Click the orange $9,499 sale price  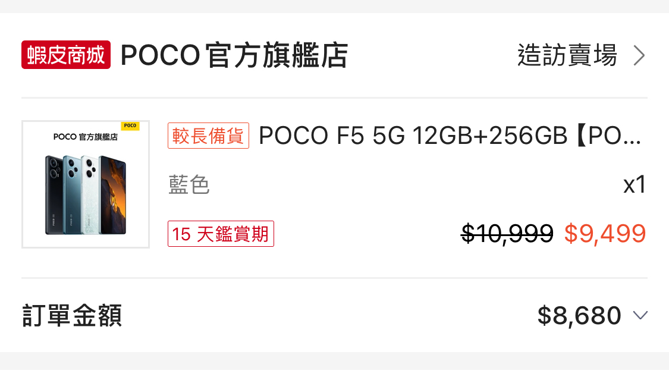click(605, 234)
